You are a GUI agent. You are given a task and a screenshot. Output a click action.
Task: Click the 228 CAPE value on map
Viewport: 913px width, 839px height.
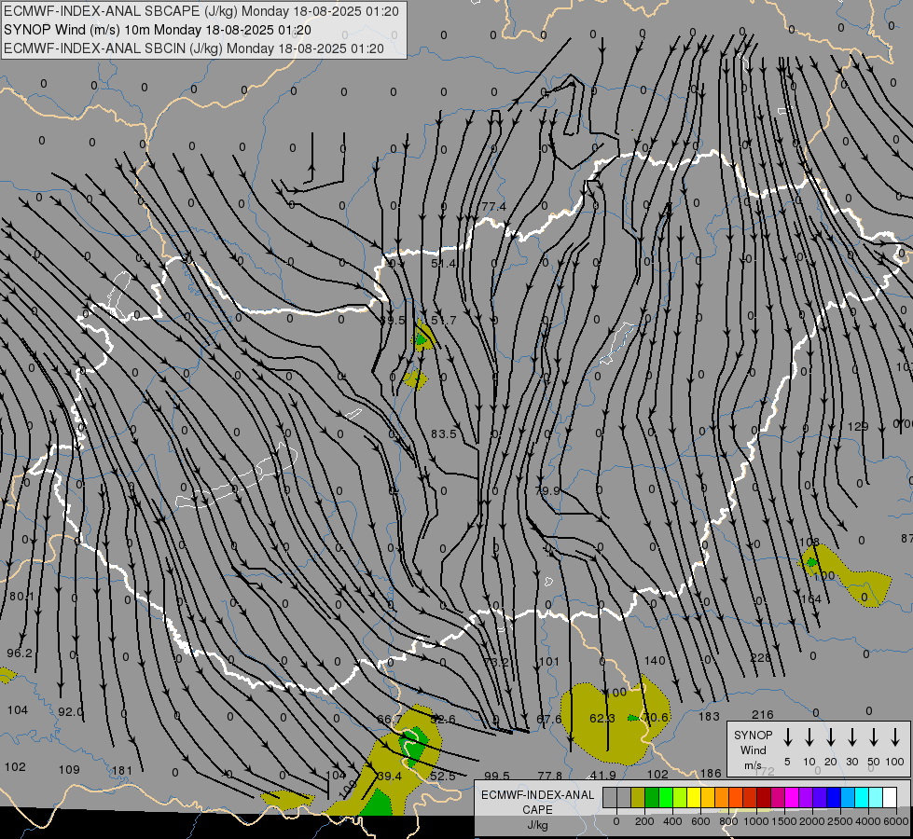760,657
